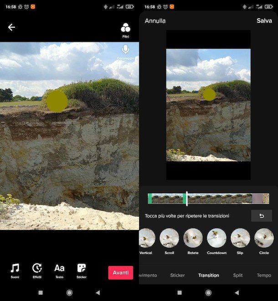The image size is (278, 301).
Task: Select the Scroll transition thumbnail
Action: pyautogui.click(x=169, y=238)
